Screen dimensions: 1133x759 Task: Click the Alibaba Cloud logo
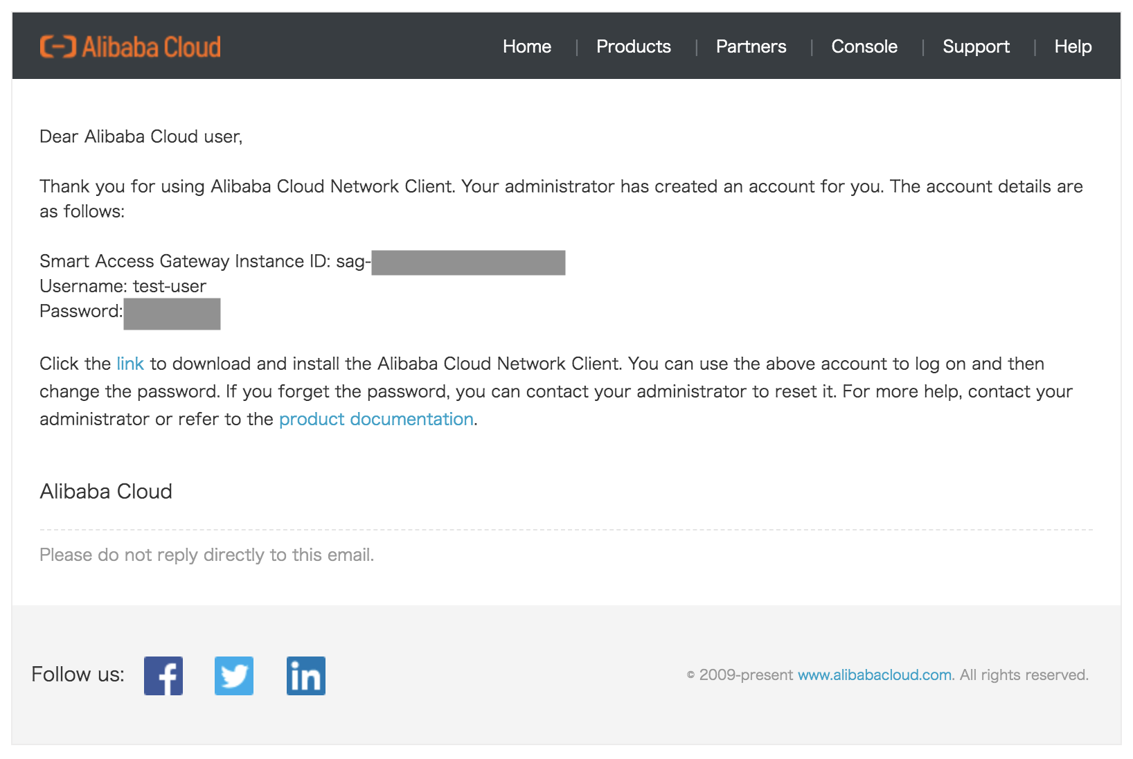pyautogui.click(x=130, y=46)
